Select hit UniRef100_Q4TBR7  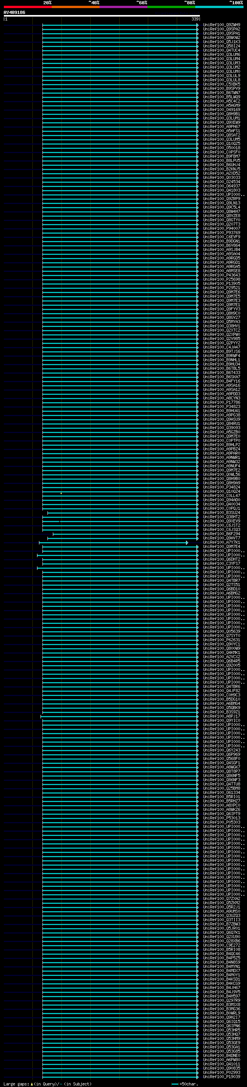(x=222, y=581)
